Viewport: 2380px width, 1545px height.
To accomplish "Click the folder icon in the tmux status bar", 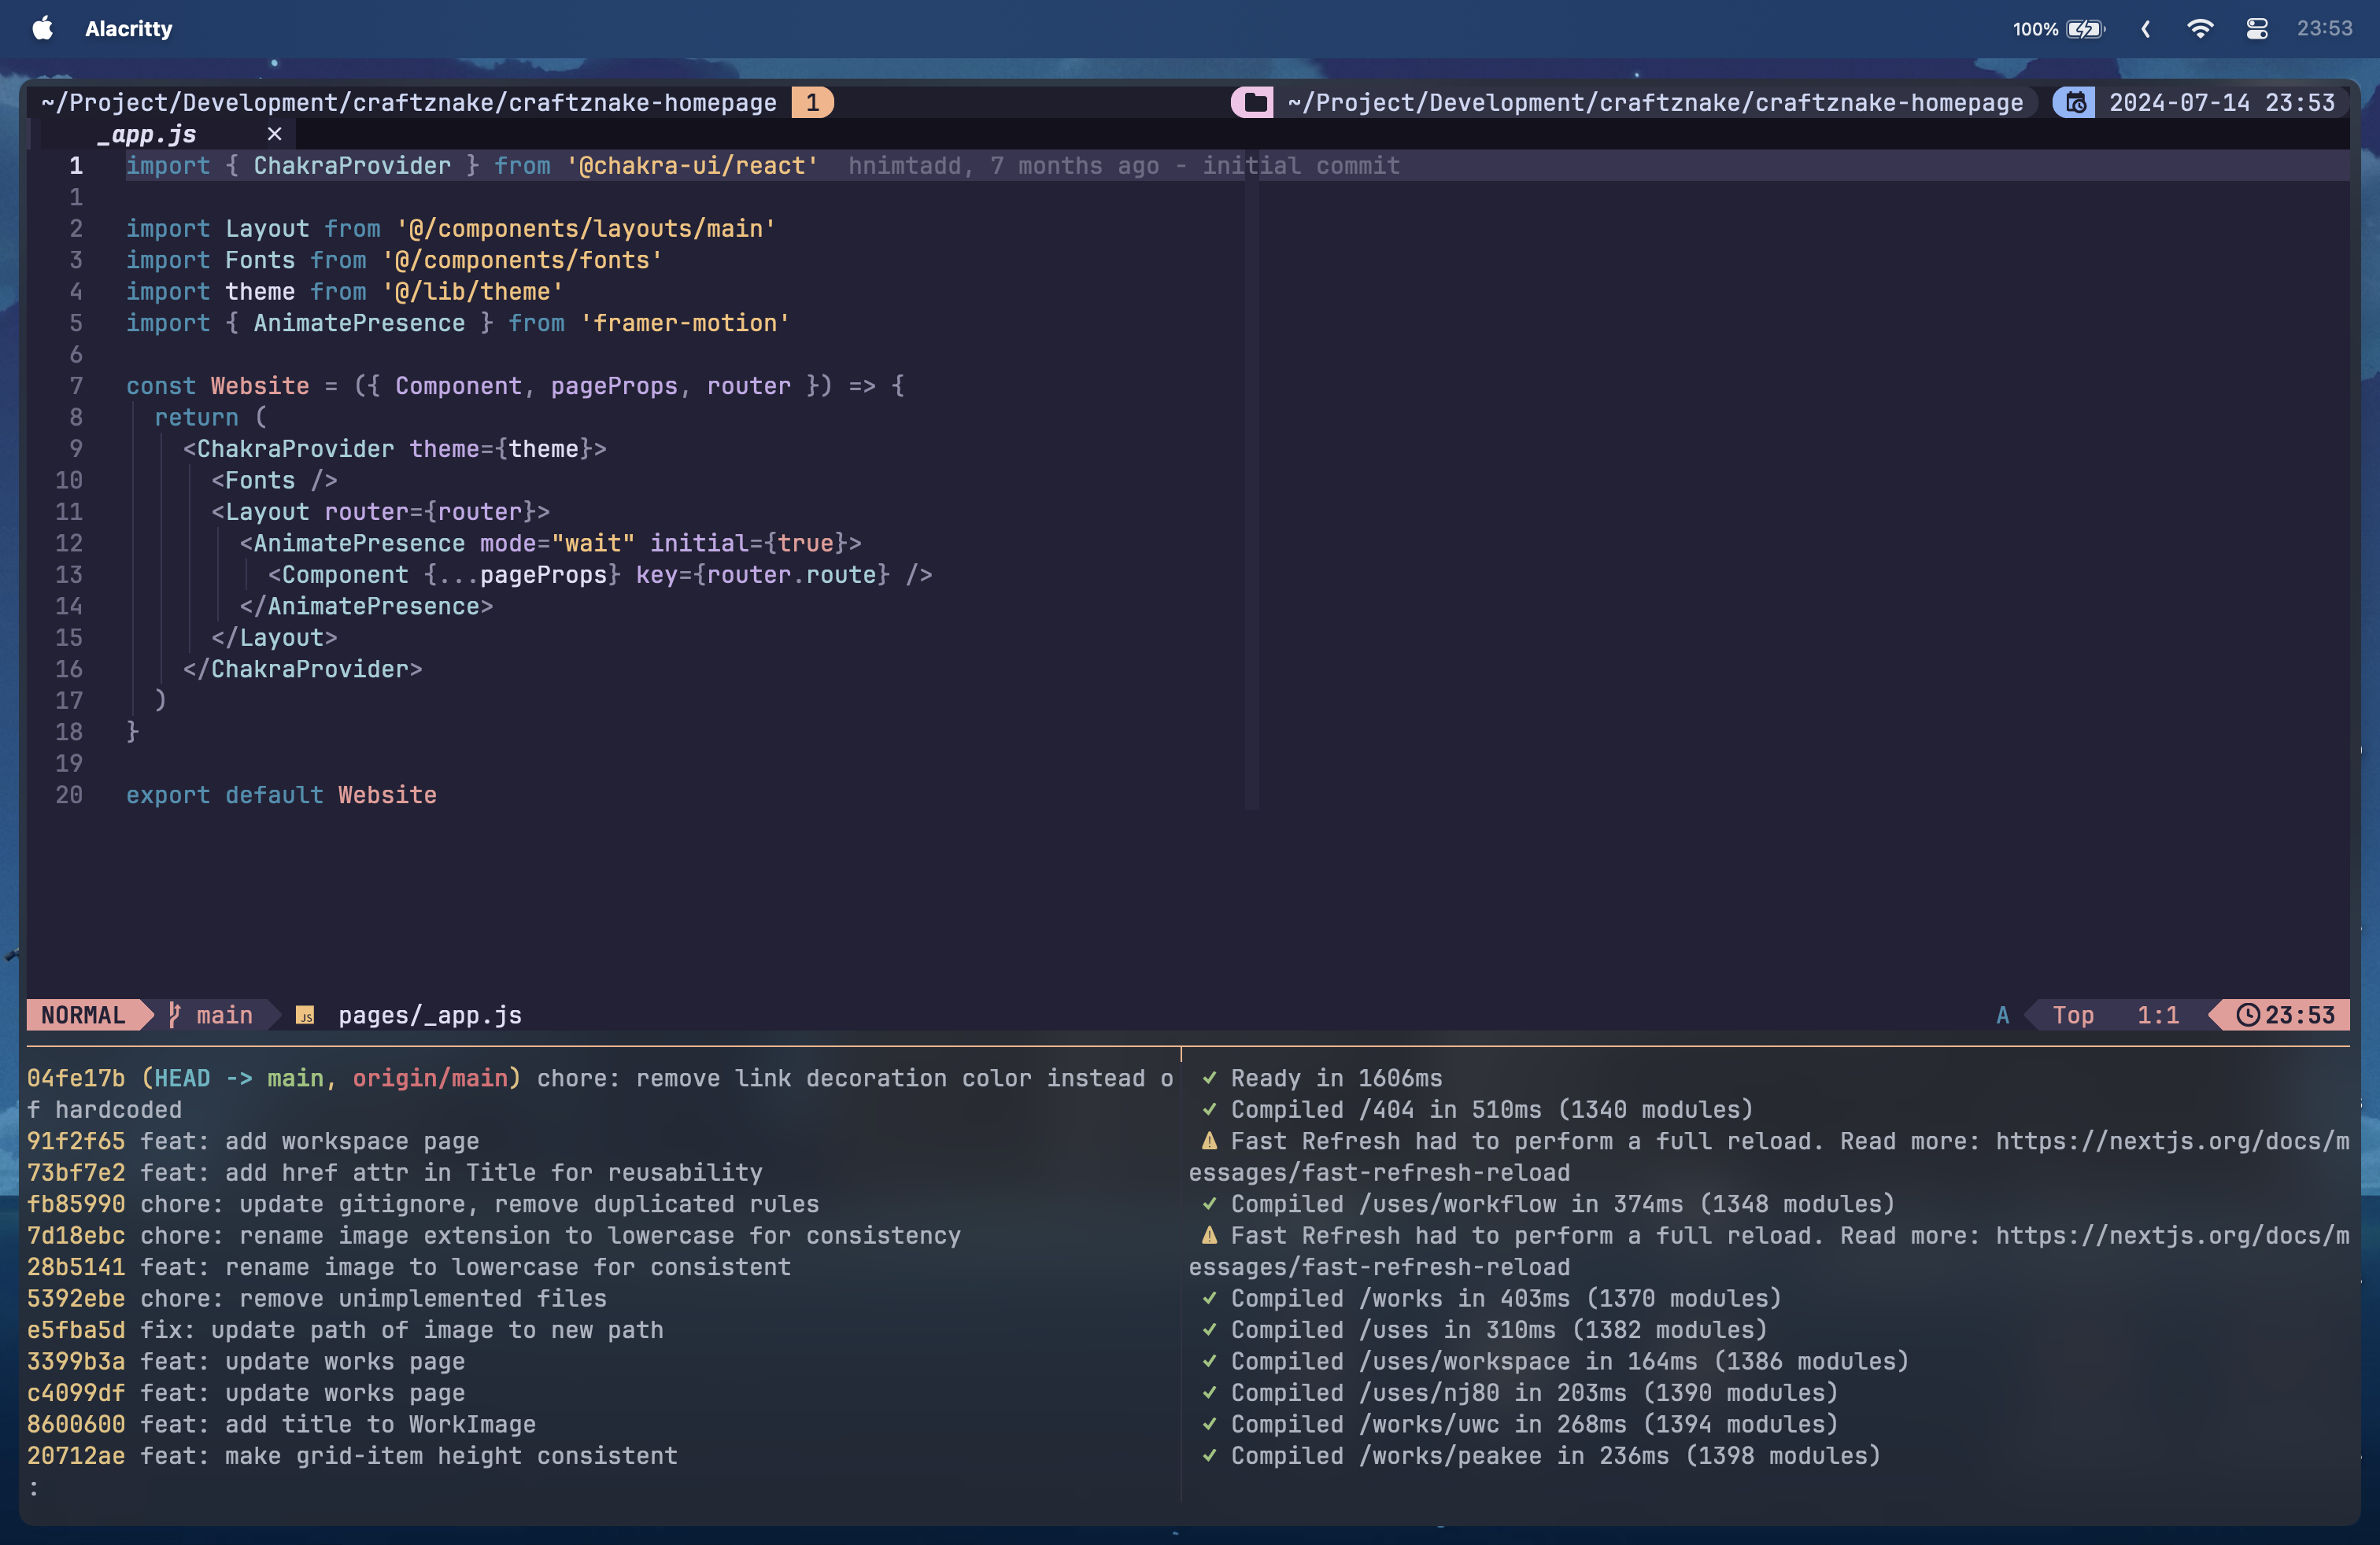I will coord(1252,101).
